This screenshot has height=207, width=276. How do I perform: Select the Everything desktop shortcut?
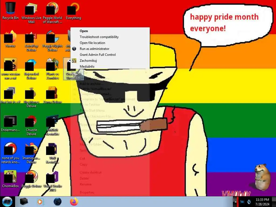coord(73,11)
